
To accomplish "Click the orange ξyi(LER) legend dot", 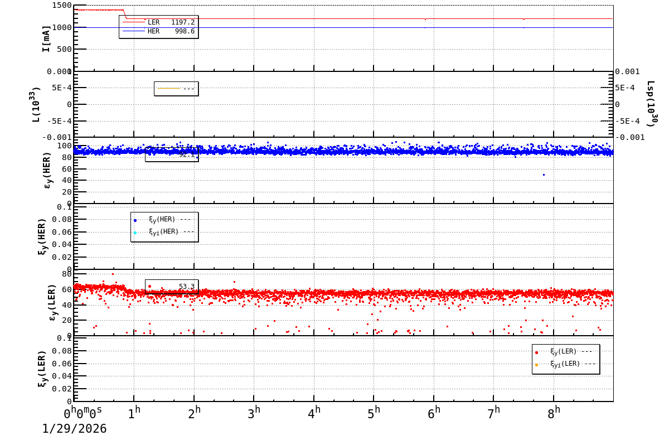I will [536, 365].
